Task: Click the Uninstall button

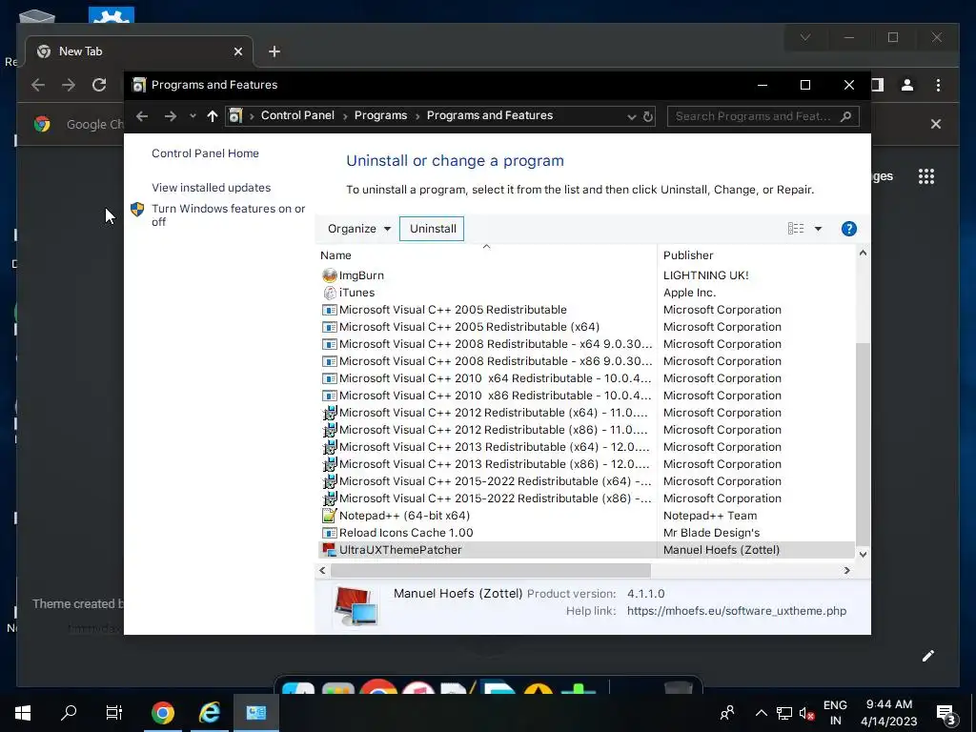Action: pyautogui.click(x=432, y=229)
